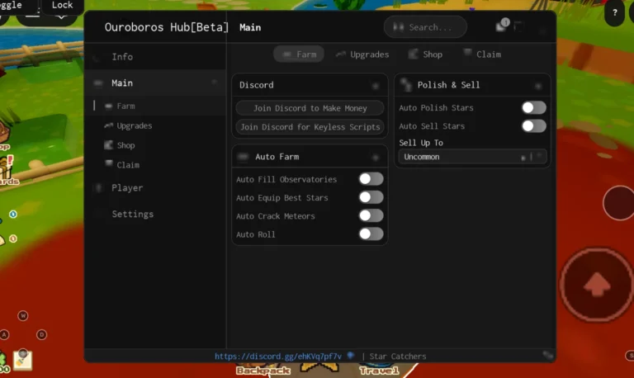Click the footer corner resize handle
The image size is (634, 378).
click(x=548, y=355)
